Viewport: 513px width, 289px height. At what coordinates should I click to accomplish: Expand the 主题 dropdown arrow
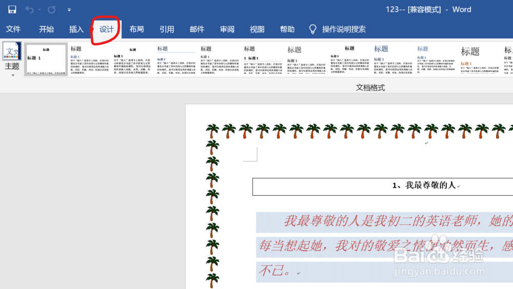pos(13,75)
